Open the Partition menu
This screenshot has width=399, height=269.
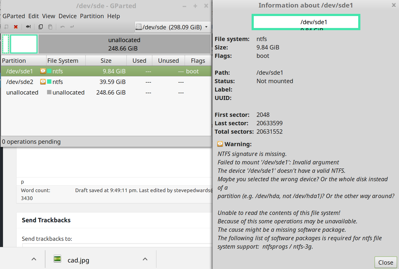[x=92, y=16]
